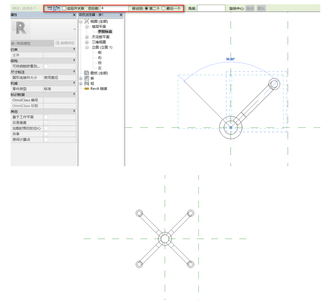This screenshot has width=335, height=303.
Task: Open the 参照标高 floor plan view
Action: (105, 31)
